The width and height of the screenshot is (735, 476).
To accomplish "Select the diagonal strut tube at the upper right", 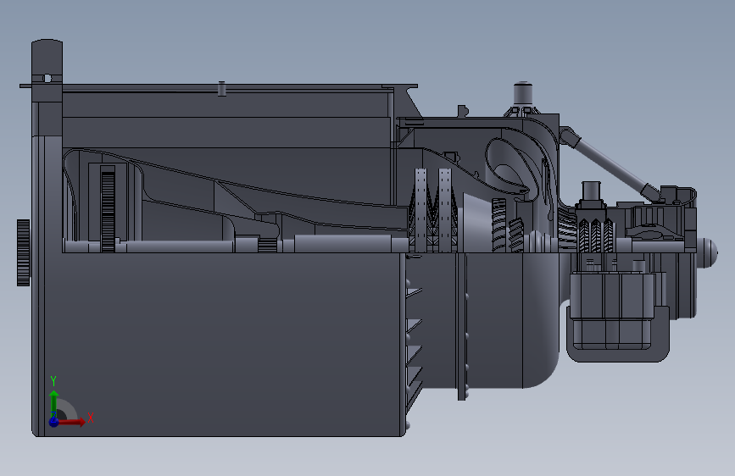I will (x=611, y=164).
